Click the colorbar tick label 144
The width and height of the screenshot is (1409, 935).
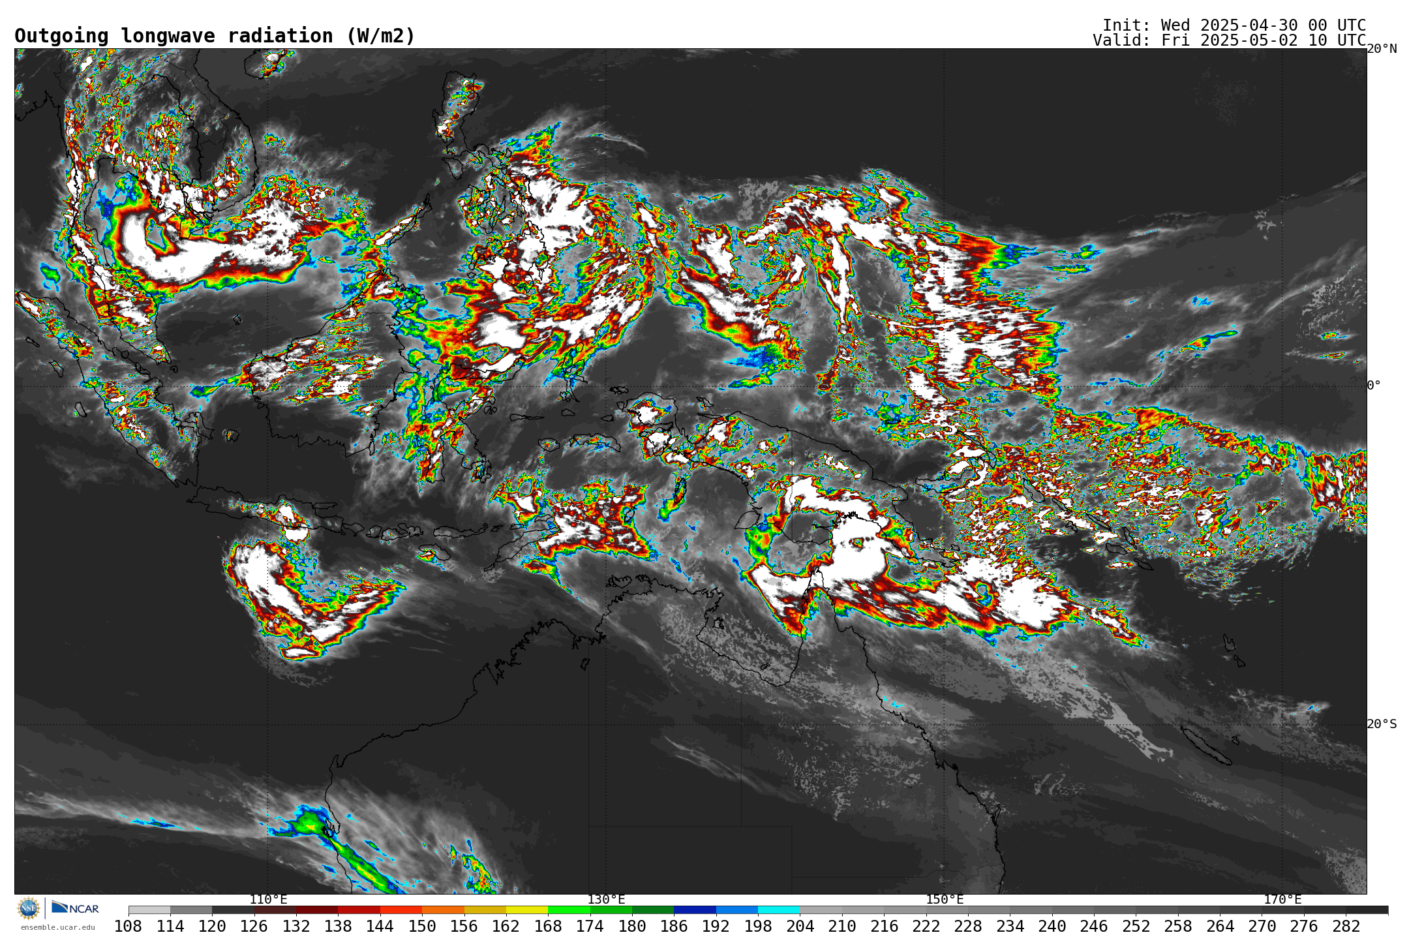coord(380,927)
